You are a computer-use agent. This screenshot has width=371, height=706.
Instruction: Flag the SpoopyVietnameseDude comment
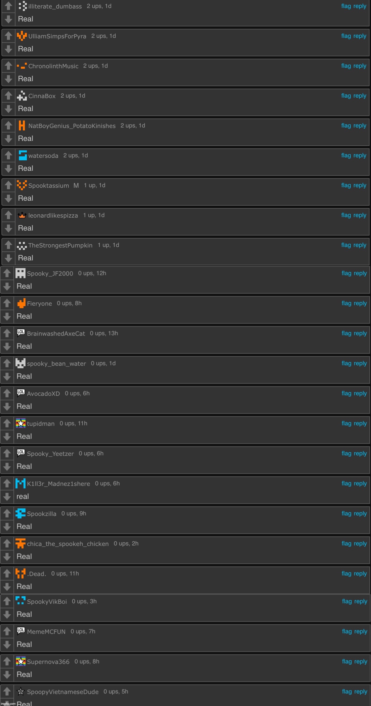coord(347,692)
